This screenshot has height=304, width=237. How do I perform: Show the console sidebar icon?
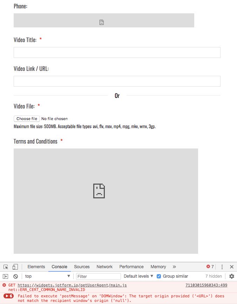pyautogui.click(x=5, y=276)
